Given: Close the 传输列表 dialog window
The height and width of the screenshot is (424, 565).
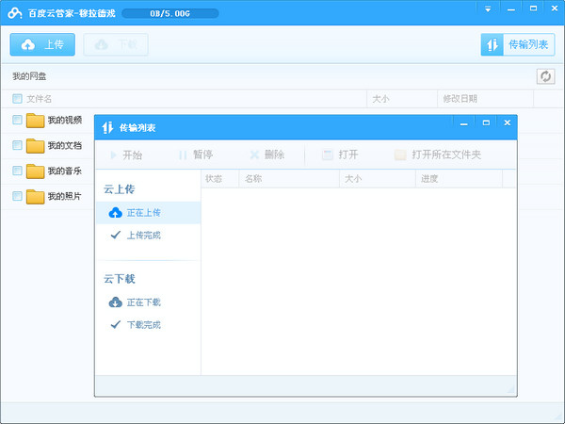Looking at the screenshot, I should click(x=507, y=123).
